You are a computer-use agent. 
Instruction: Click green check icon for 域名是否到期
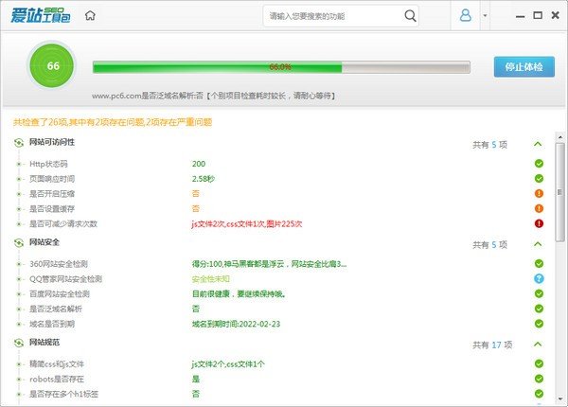(539, 324)
